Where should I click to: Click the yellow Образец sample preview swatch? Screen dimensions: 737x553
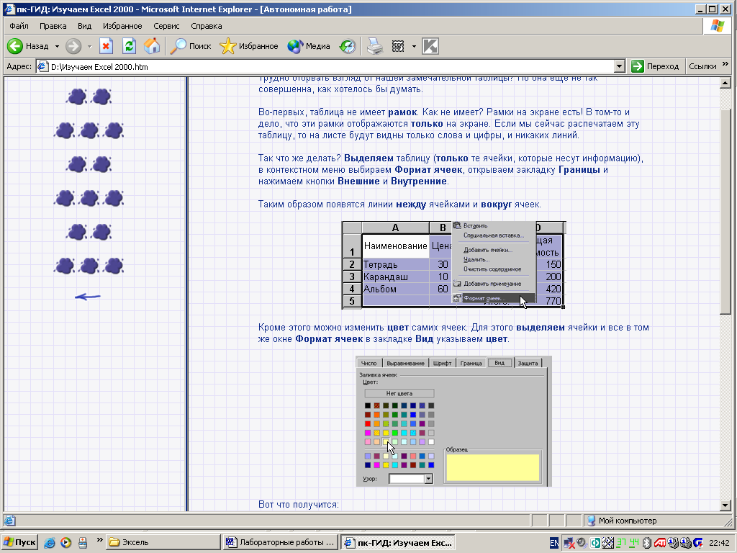[492, 467]
